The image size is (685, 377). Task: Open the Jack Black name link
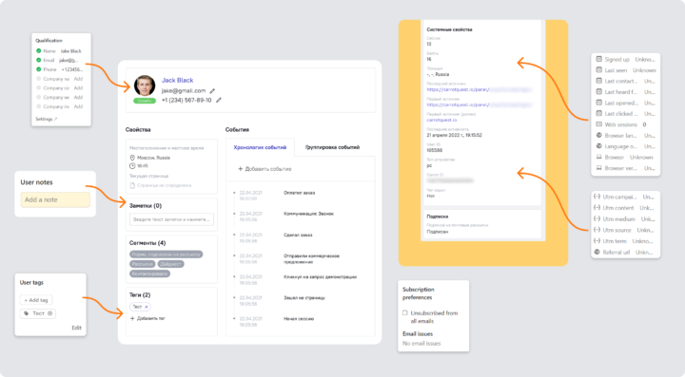coord(177,80)
